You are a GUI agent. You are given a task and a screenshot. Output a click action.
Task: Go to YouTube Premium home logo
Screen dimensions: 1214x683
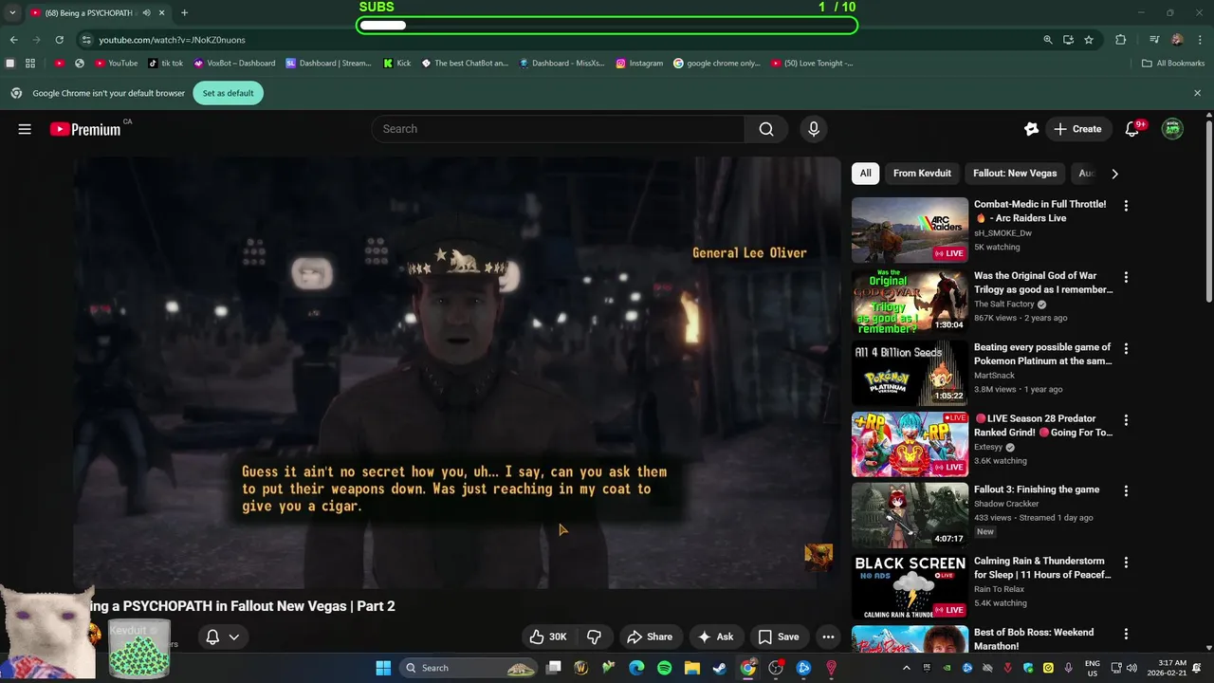(x=85, y=129)
